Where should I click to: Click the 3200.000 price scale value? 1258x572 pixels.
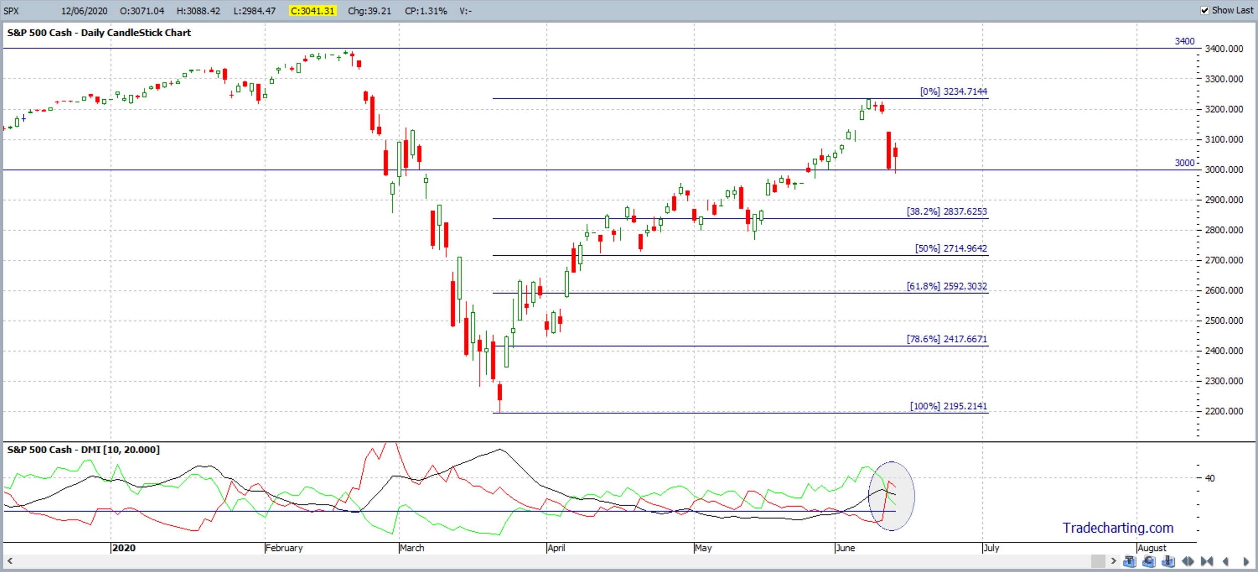[x=1224, y=109]
